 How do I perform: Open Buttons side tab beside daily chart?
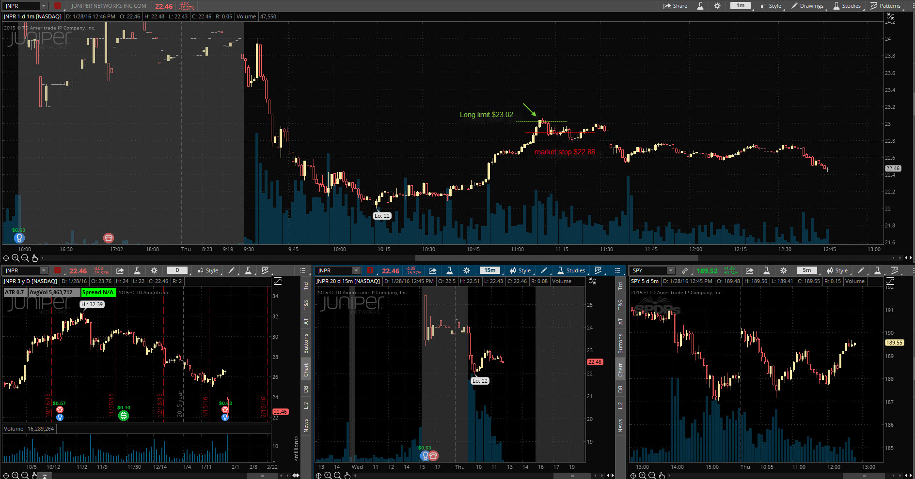[306, 344]
